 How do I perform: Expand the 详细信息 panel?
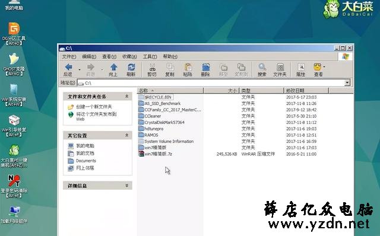[x=126, y=186]
